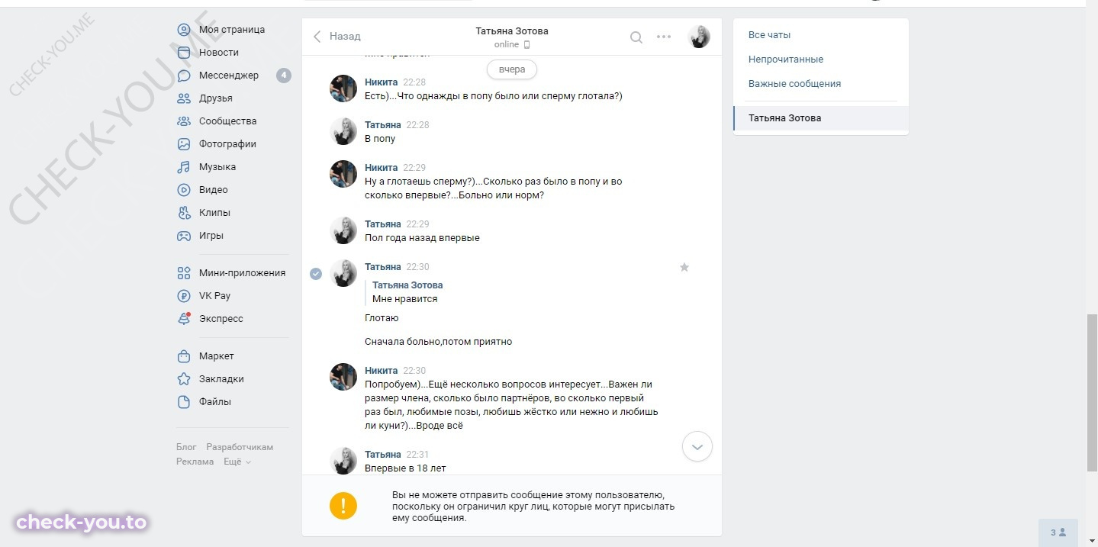1098x547 pixels.
Task: Open the Блог footer link
Action: point(186,447)
